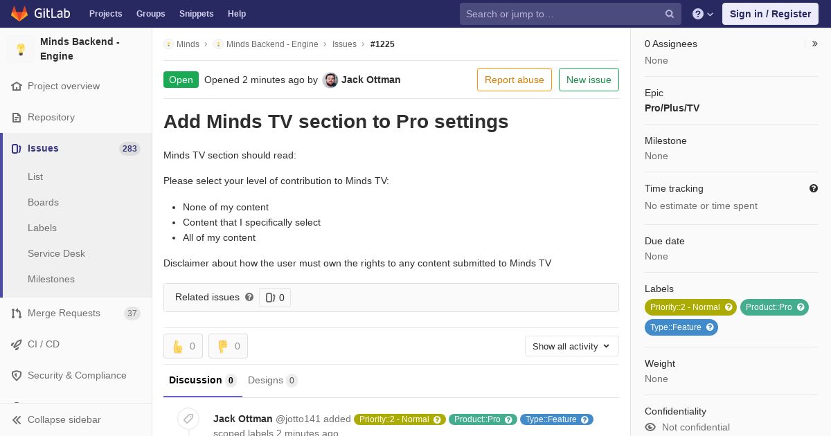Open Milestones under Issues sidebar
This screenshot has width=831, height=436.
51,280
